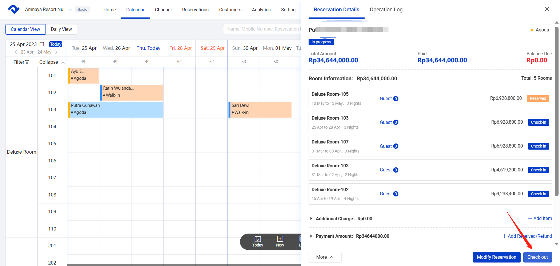Switch to Daily View
The image size is (560, 266).
click(x=61, y=29)
